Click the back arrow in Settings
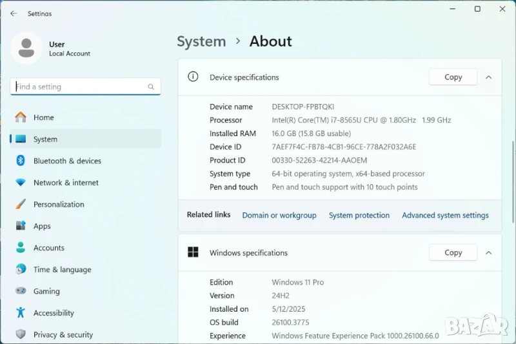Screen dimensions: 516x344 (x=14, y=14)
